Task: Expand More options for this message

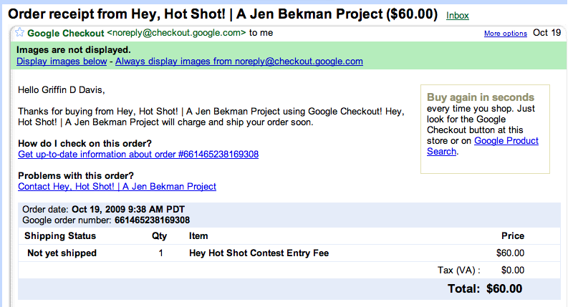Action: click(505, 34)
